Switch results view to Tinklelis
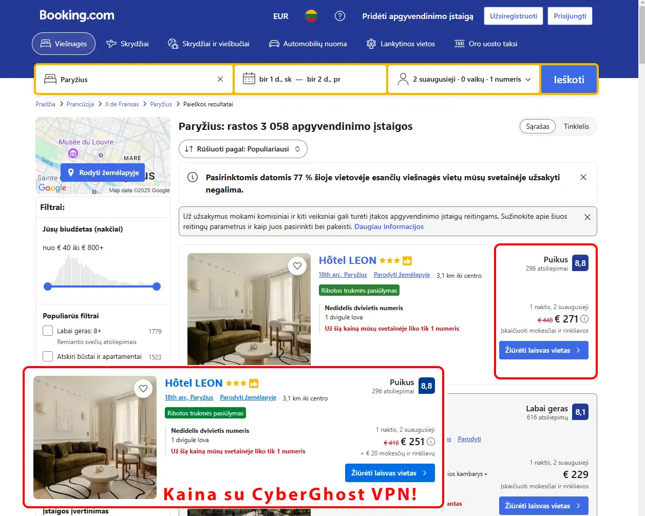Screen dimensions: 645x516 576,126
